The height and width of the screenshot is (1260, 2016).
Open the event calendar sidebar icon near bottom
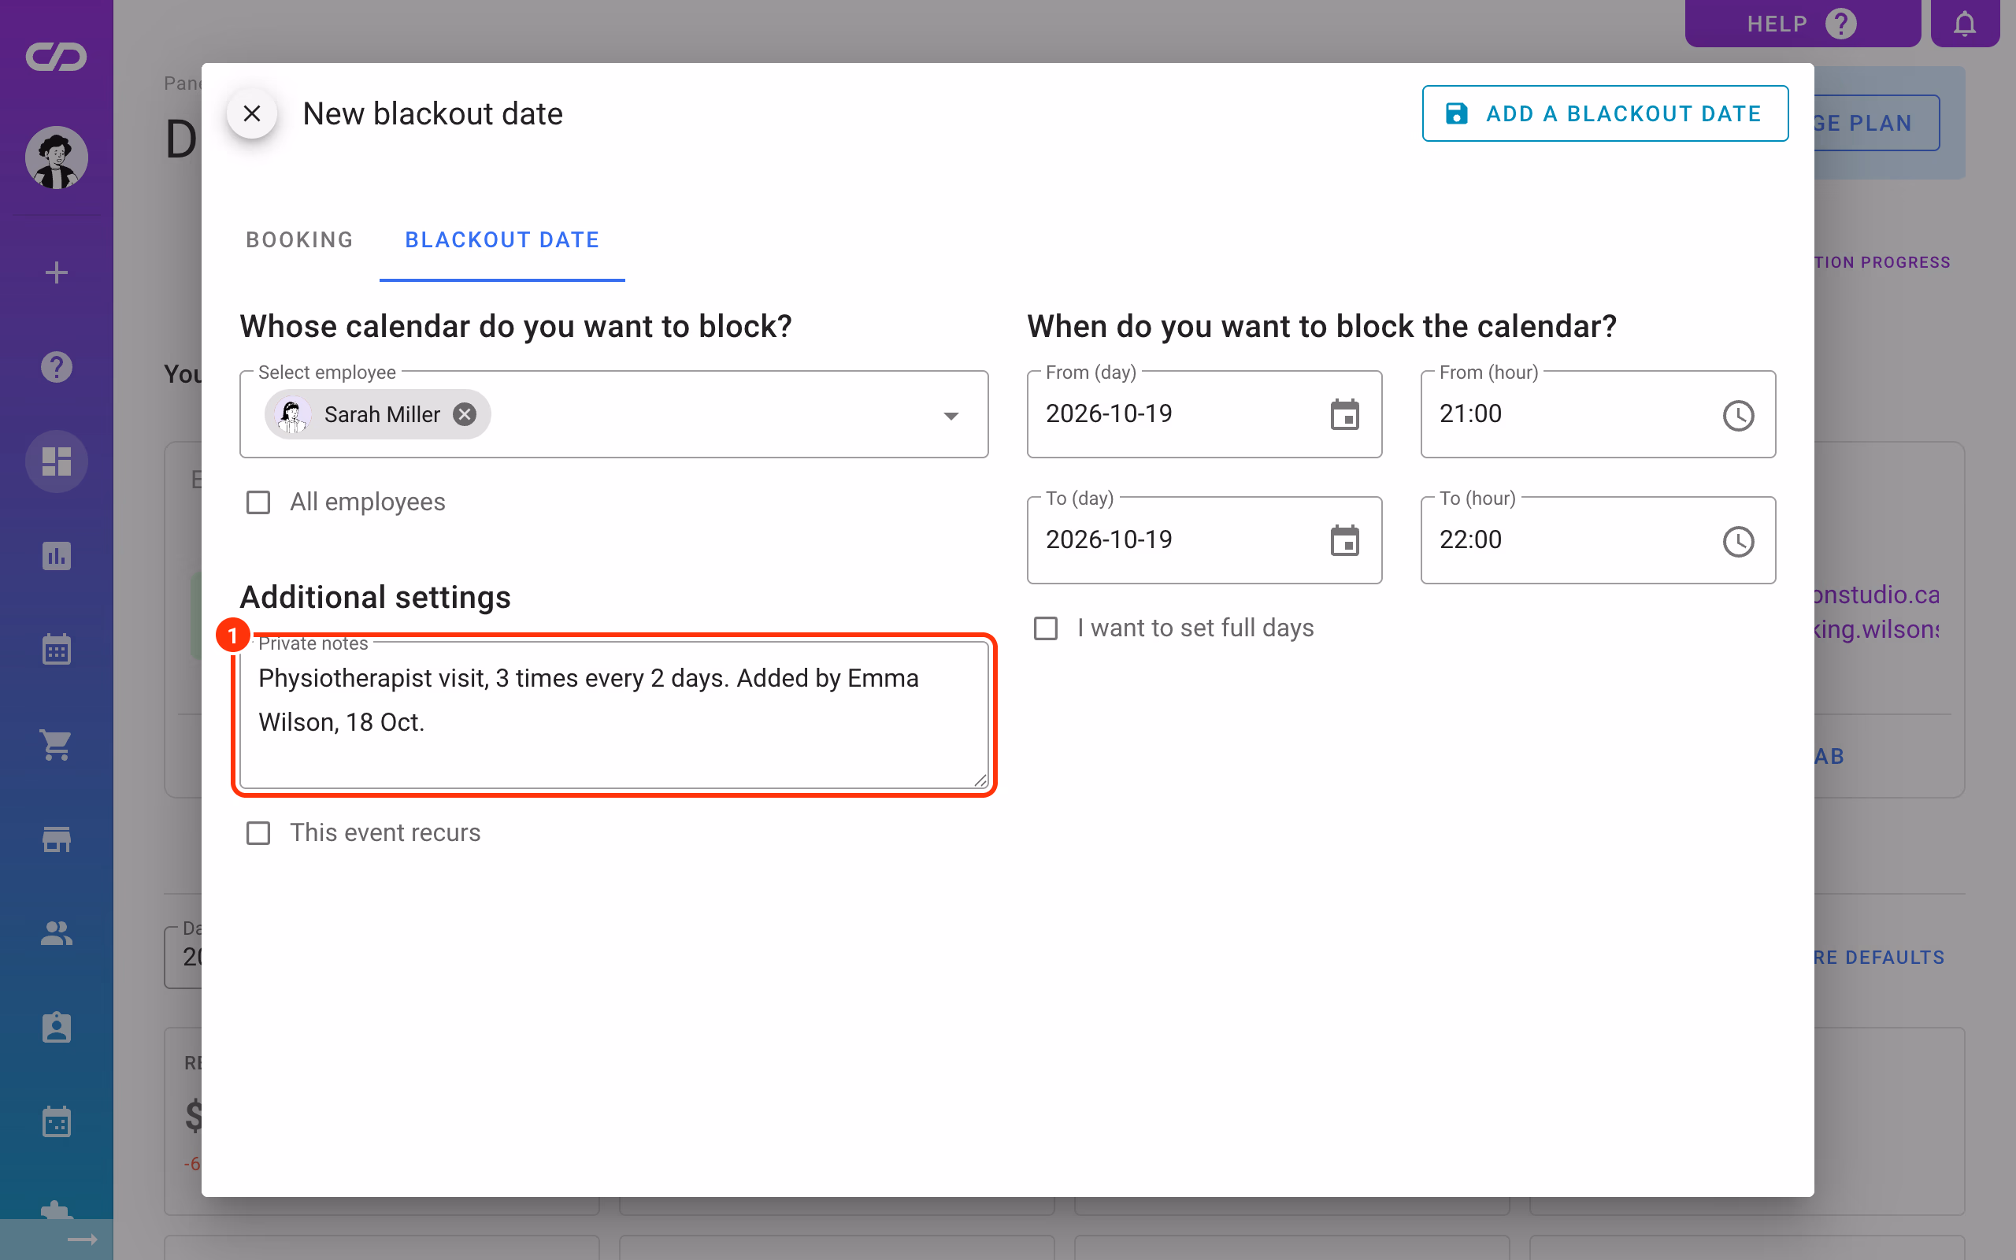(x=57, y=1122)
